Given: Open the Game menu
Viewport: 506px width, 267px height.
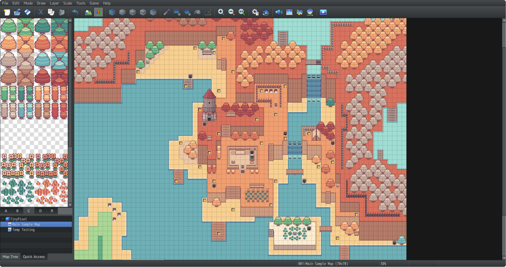Looking at the screenshot, I should click(x=94, y=3).
